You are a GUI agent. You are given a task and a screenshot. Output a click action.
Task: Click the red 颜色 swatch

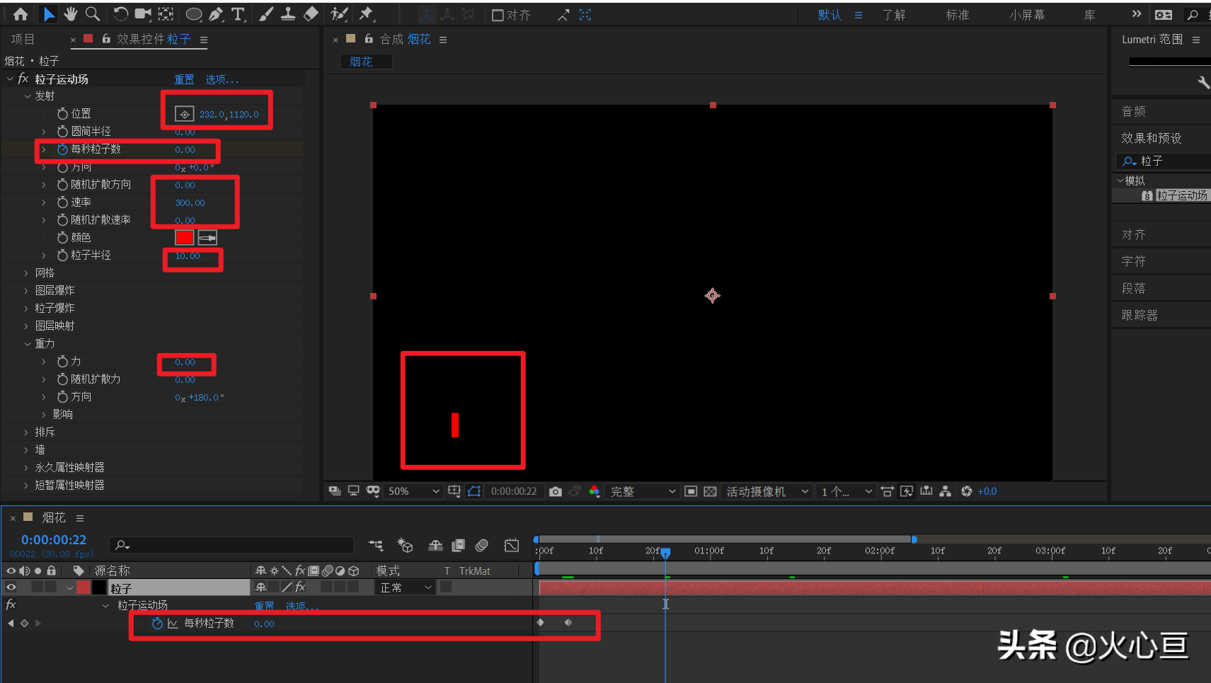click(x=184, y=238)
